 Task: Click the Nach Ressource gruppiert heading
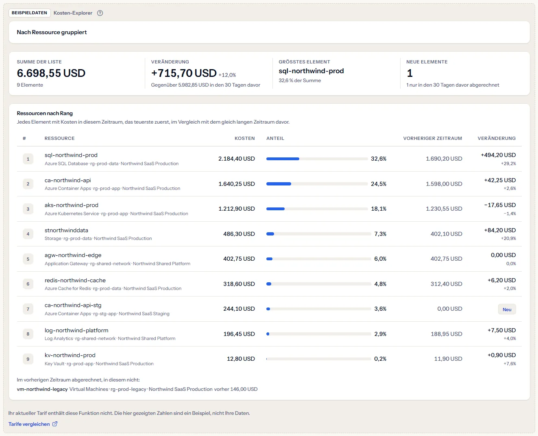(x=52, y=32)
